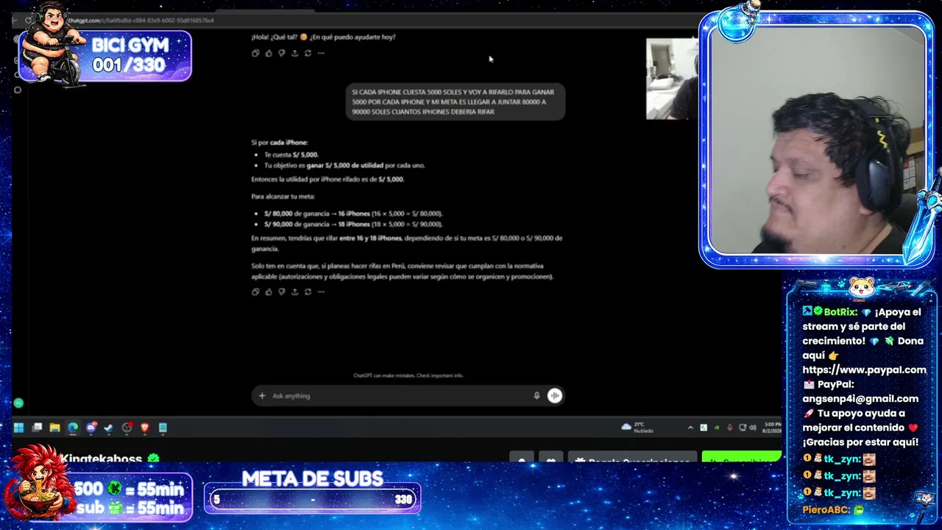Show hidden system tray icons

click(x=690, y=428)
